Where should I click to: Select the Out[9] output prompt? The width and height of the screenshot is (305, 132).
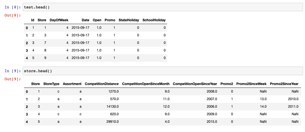click(13, 79)
